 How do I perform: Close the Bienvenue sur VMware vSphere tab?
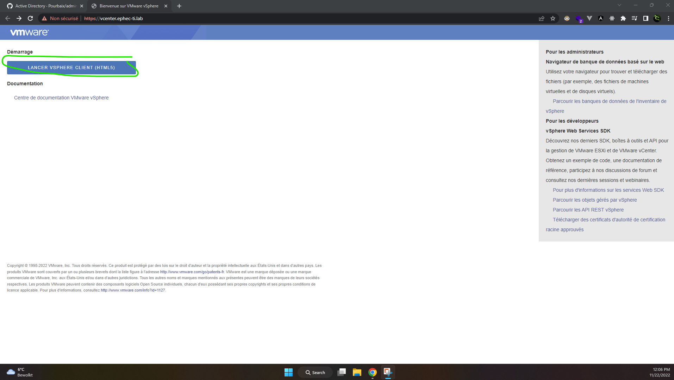click(x=166, y=6)
